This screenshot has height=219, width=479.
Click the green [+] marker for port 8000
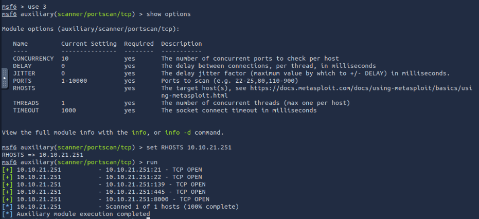(7, 199)
